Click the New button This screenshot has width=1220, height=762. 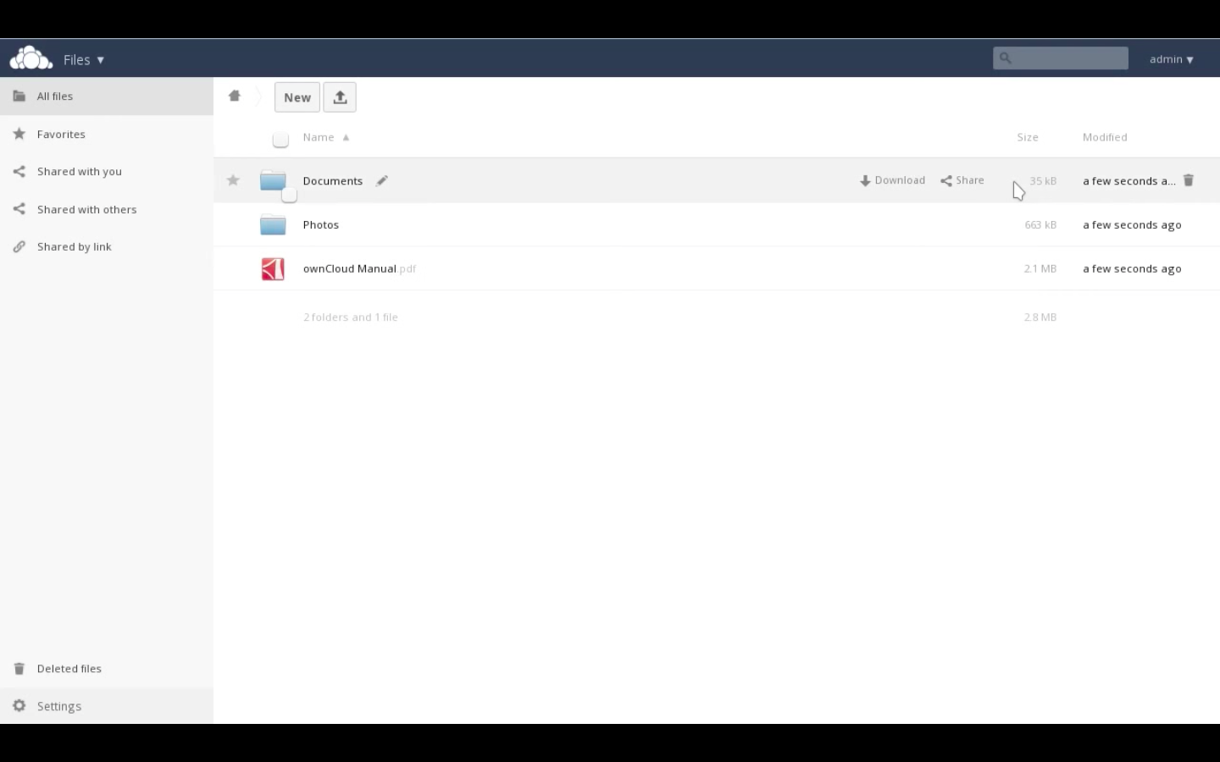point(297,97)
